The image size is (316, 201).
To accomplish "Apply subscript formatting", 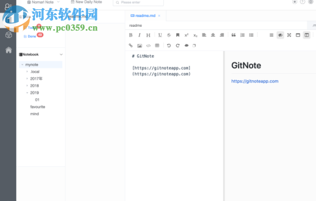I will 195,35.
